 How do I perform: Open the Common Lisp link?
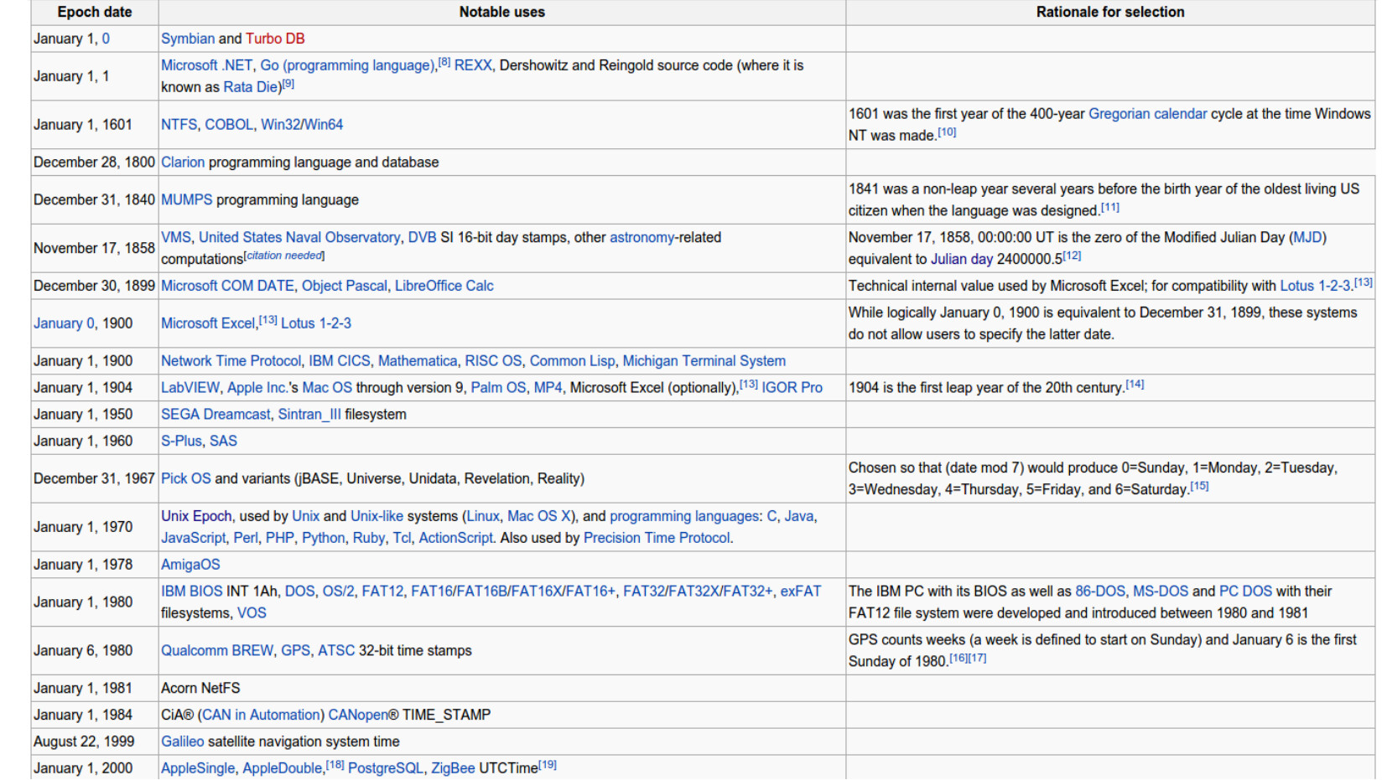click(572, 361)
